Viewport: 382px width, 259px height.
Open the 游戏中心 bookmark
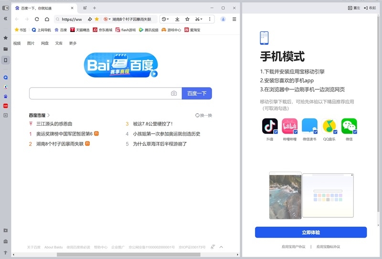(171, 30)
